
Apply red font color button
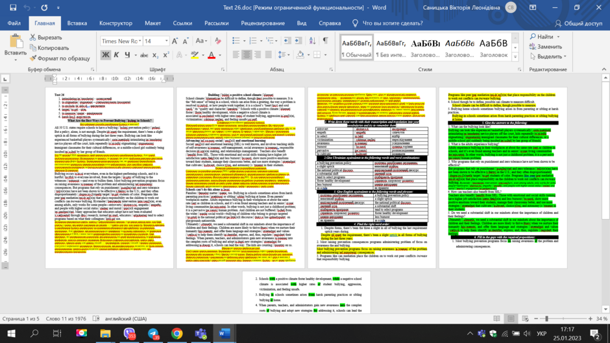[x=212, y=55]
